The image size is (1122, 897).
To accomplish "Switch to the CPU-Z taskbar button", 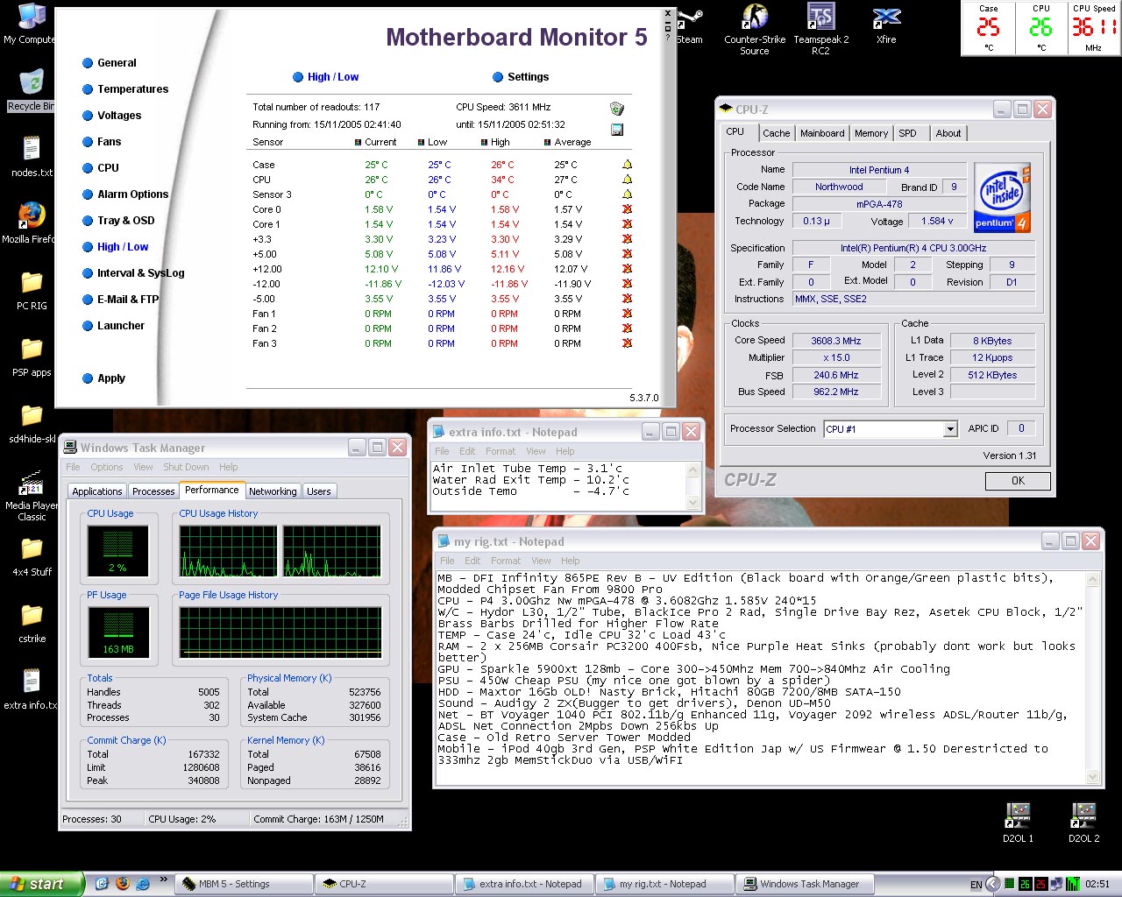I will pyautogui.click(x=385, y=884).
